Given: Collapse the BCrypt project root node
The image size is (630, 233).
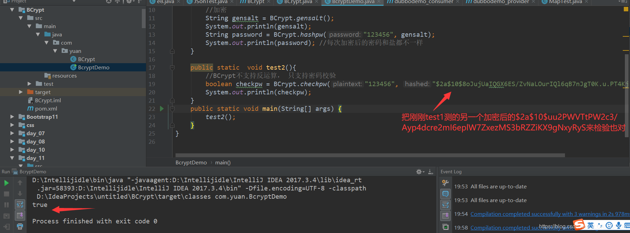Looking at the screenshot, I should (12, 10).
